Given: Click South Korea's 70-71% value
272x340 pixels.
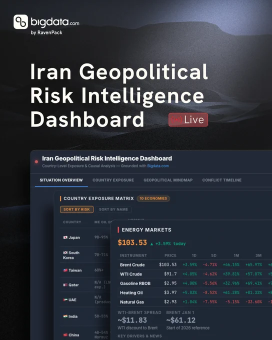Looking at the screenshot, I should [x=101, y=254].
